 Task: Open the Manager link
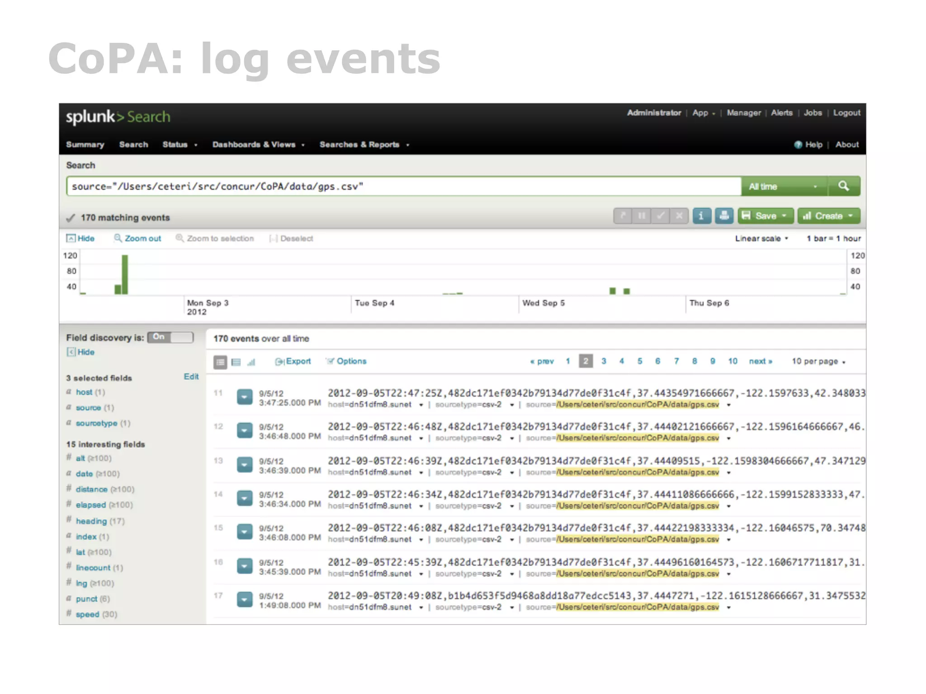744,113
